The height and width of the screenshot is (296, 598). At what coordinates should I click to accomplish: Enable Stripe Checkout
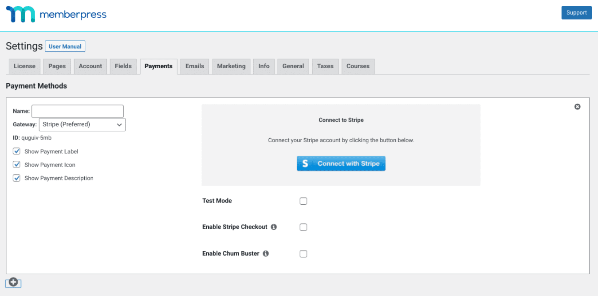click(x=303, y=227)
